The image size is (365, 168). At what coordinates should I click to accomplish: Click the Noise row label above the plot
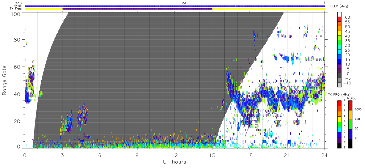point(18,6)
